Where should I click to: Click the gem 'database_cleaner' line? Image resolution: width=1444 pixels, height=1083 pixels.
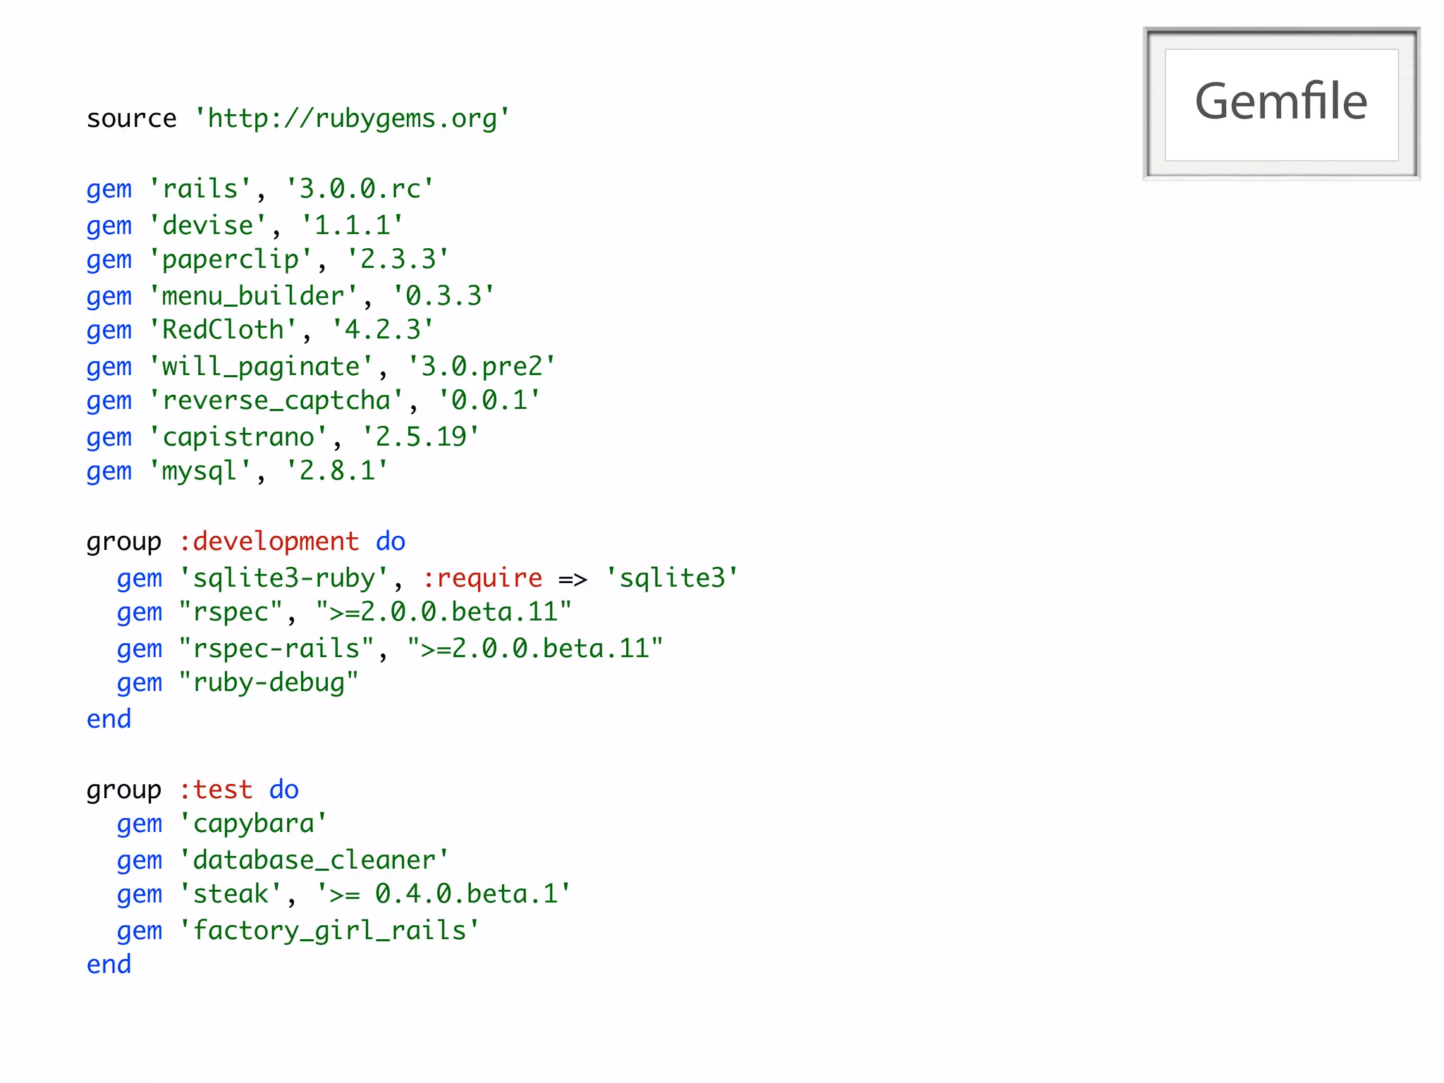pyautogui.click(x=283, y=860)
